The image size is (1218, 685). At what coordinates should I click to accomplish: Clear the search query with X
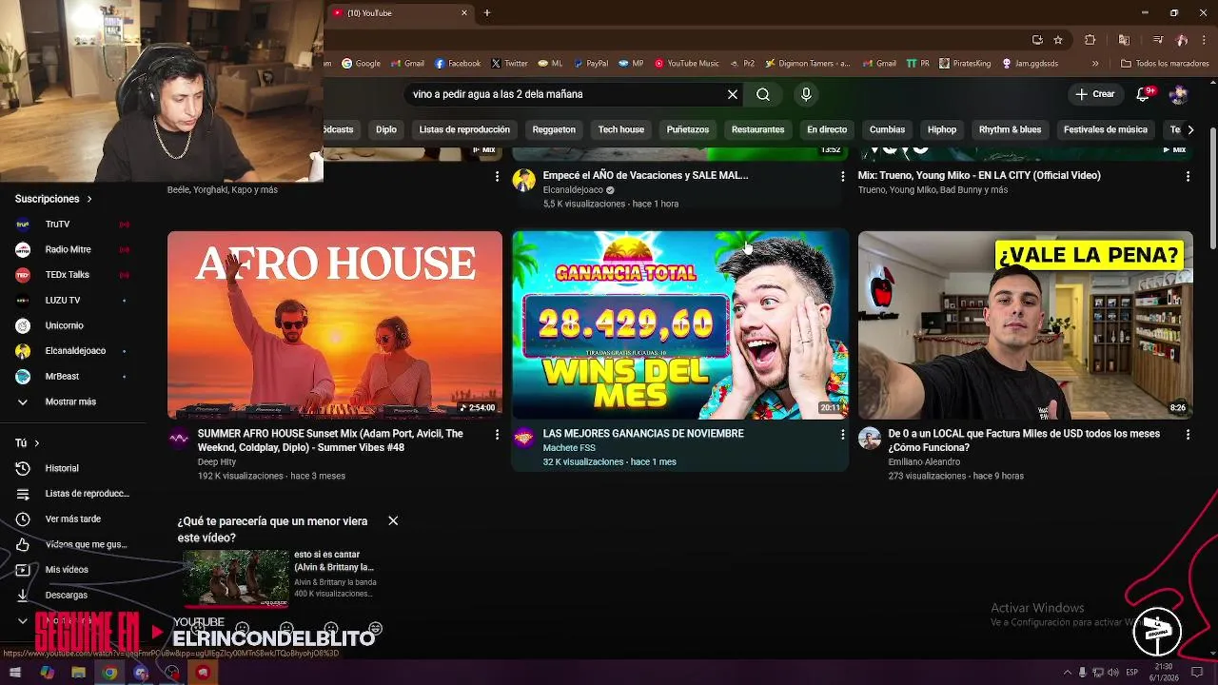733,94
